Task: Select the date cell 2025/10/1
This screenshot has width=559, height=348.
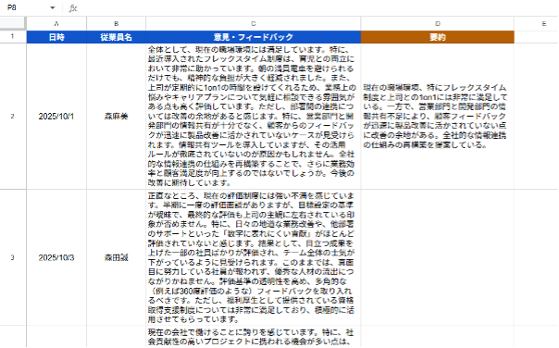Action: point(56,117)
